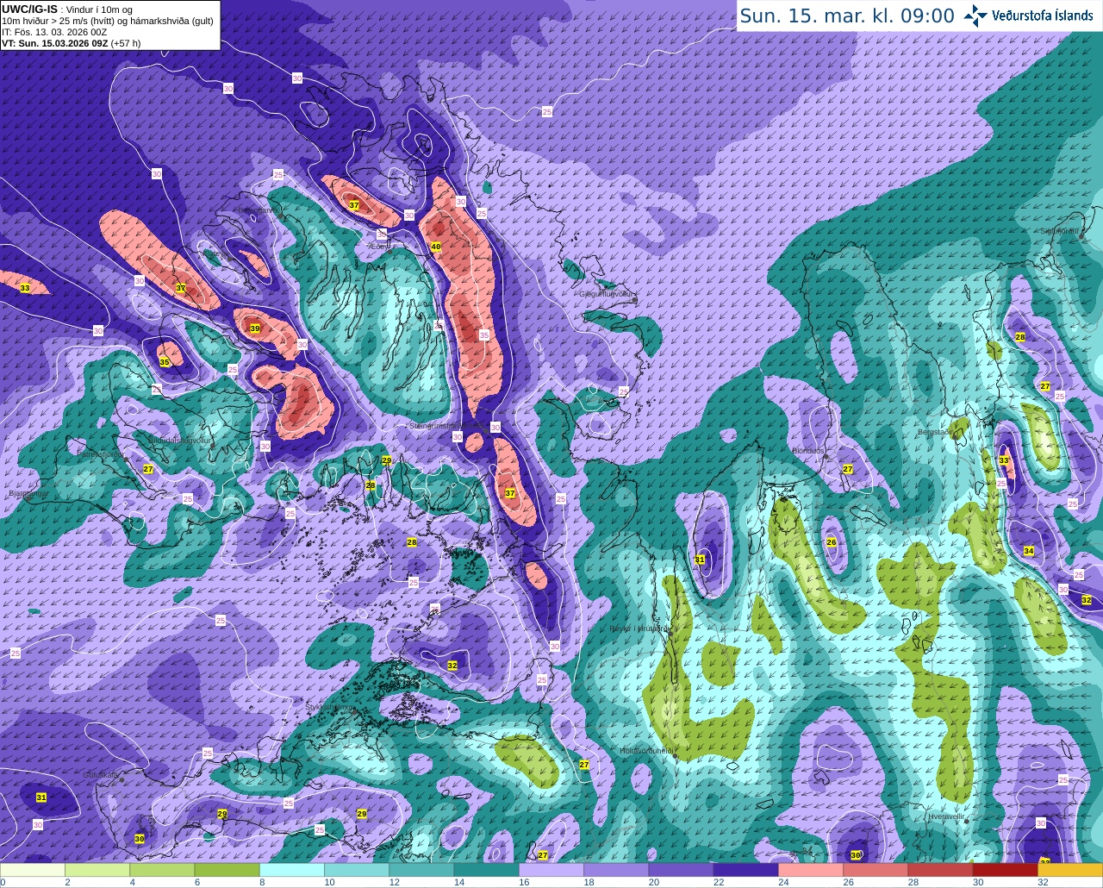Image resolution: width=1103 pixels, height=888 pixels.
Task: Click the yellow 35 m/s peak gust label
Action: (165, 362)
